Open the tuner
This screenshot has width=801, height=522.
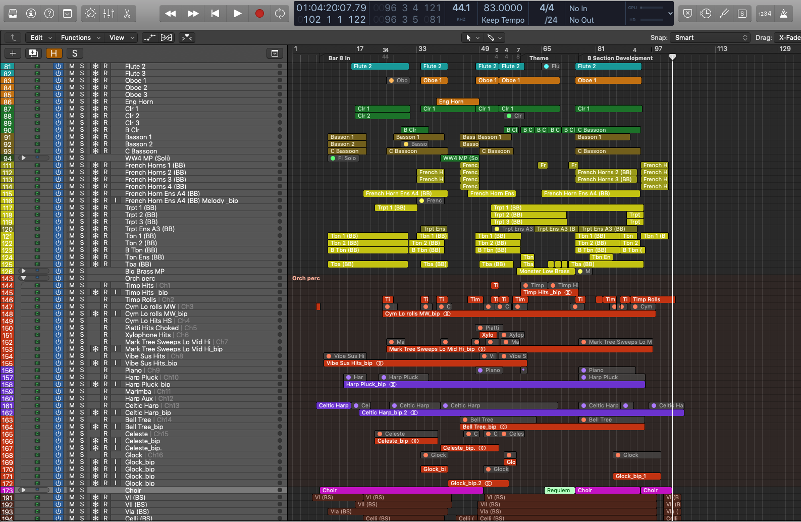(724, 14)
